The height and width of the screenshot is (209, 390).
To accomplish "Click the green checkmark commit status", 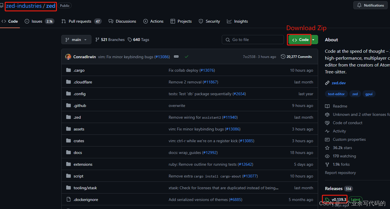I will point(187,57).
